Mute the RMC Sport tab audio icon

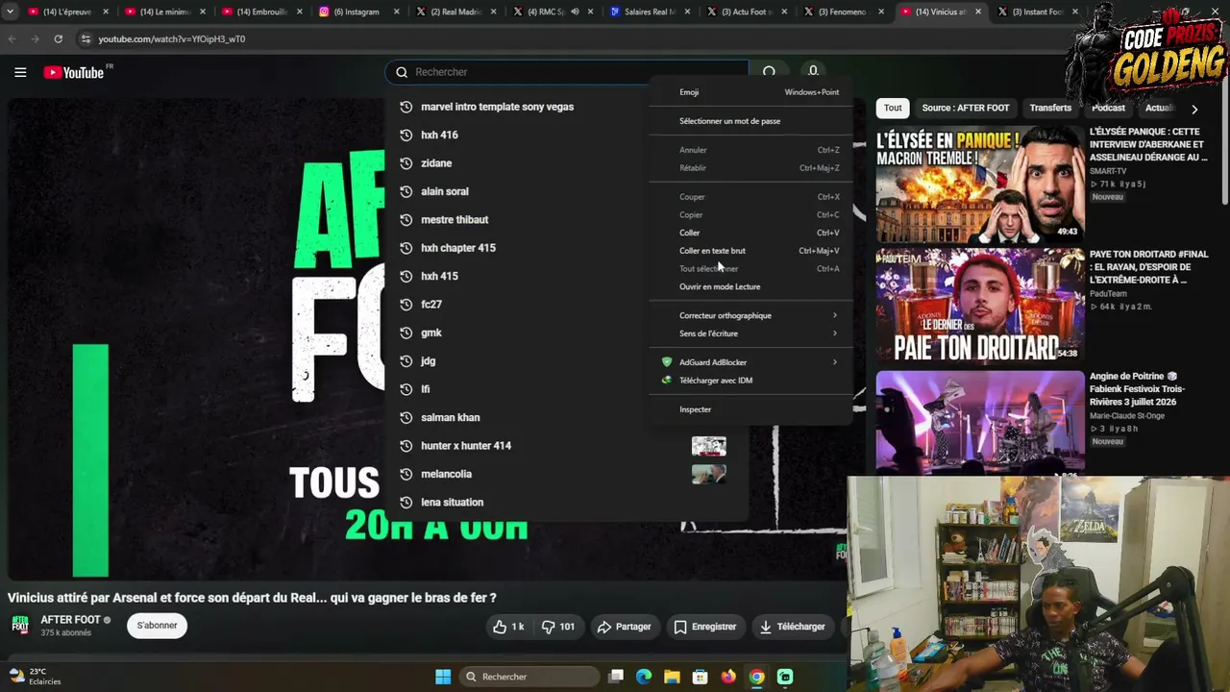[x=575, y=12]
